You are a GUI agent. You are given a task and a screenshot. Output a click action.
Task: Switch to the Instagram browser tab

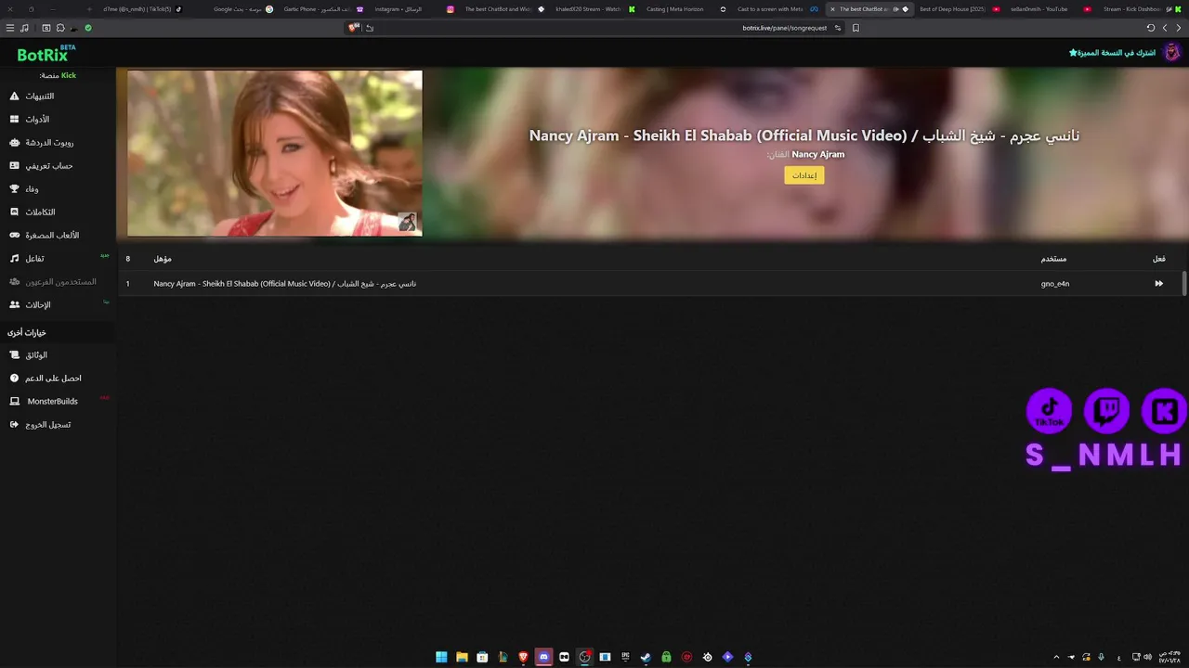[412, 9]
